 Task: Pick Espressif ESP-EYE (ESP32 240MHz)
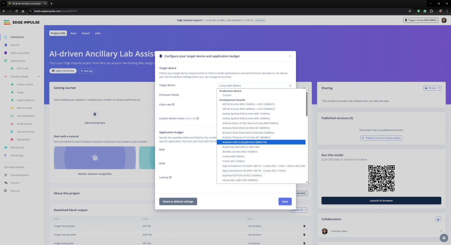(261, 175)
